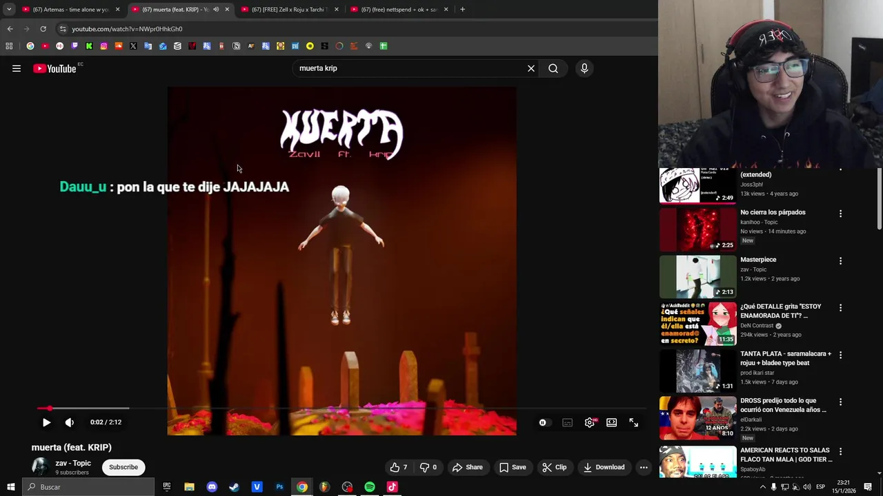Run the search with the magnifier button

553,68
